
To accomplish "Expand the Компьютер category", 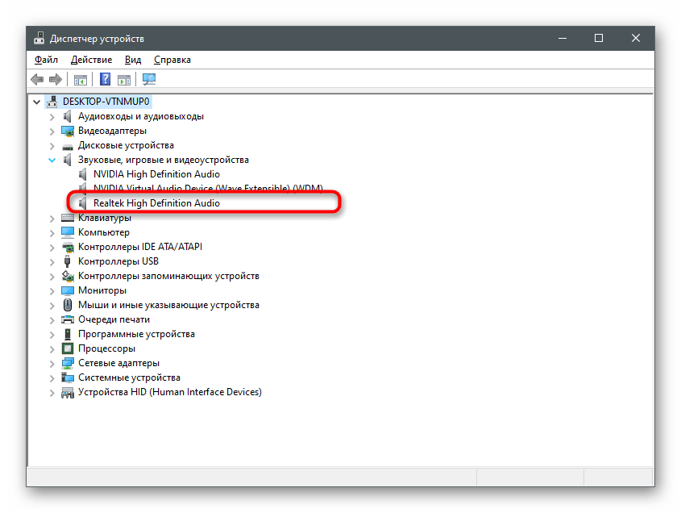I will click(52, 233).
